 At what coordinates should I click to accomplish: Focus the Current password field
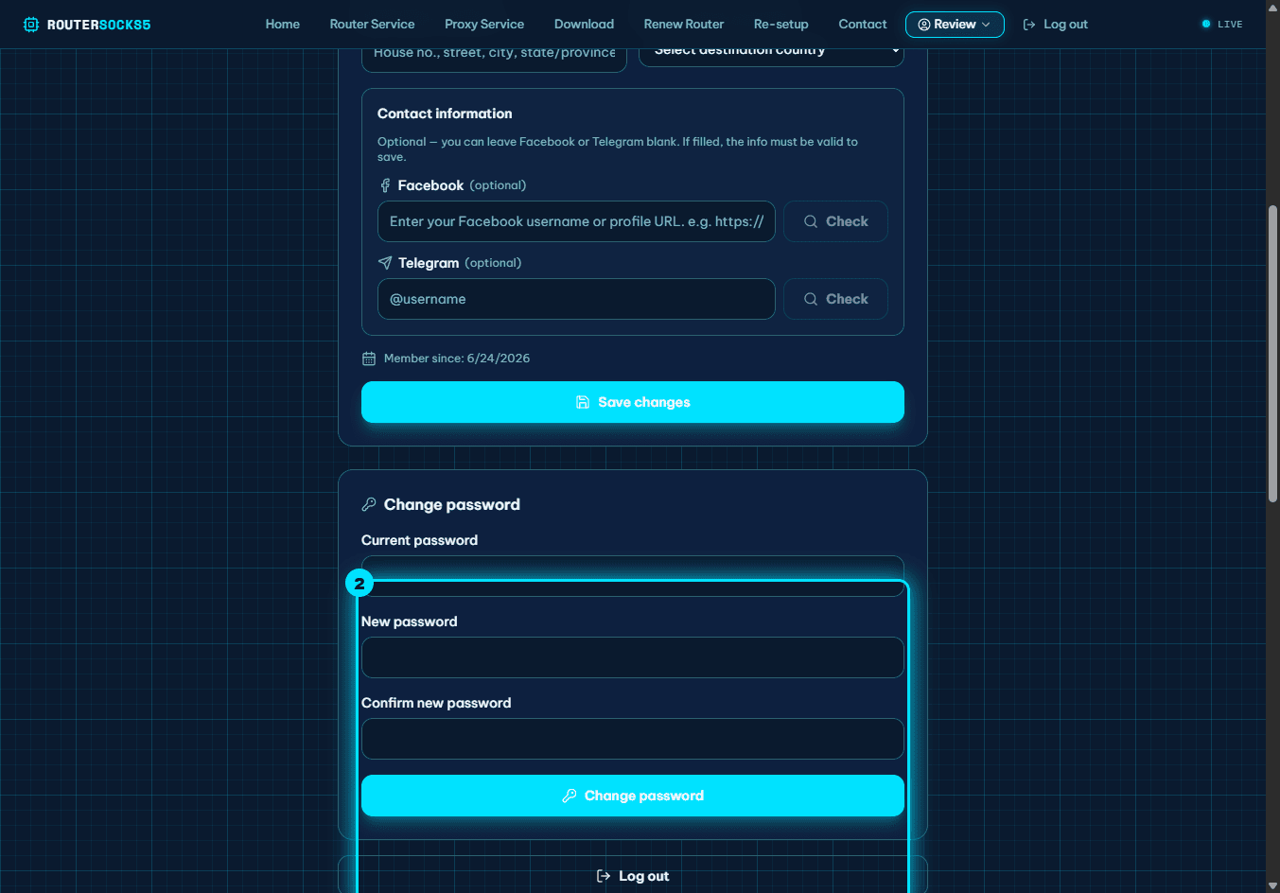[633, 576]
